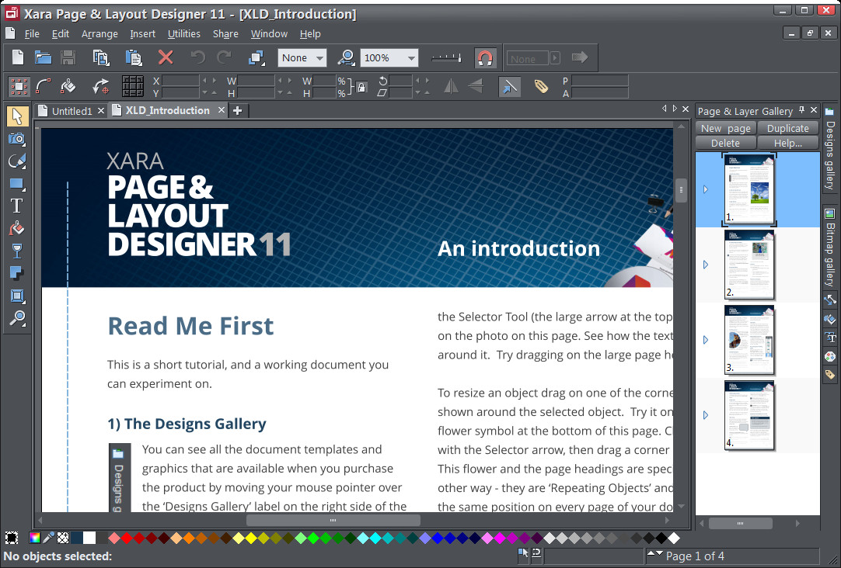841x568 pixels.
Task: Flip selection vertically
Action: pyautogui.click(x=476, y=86)
